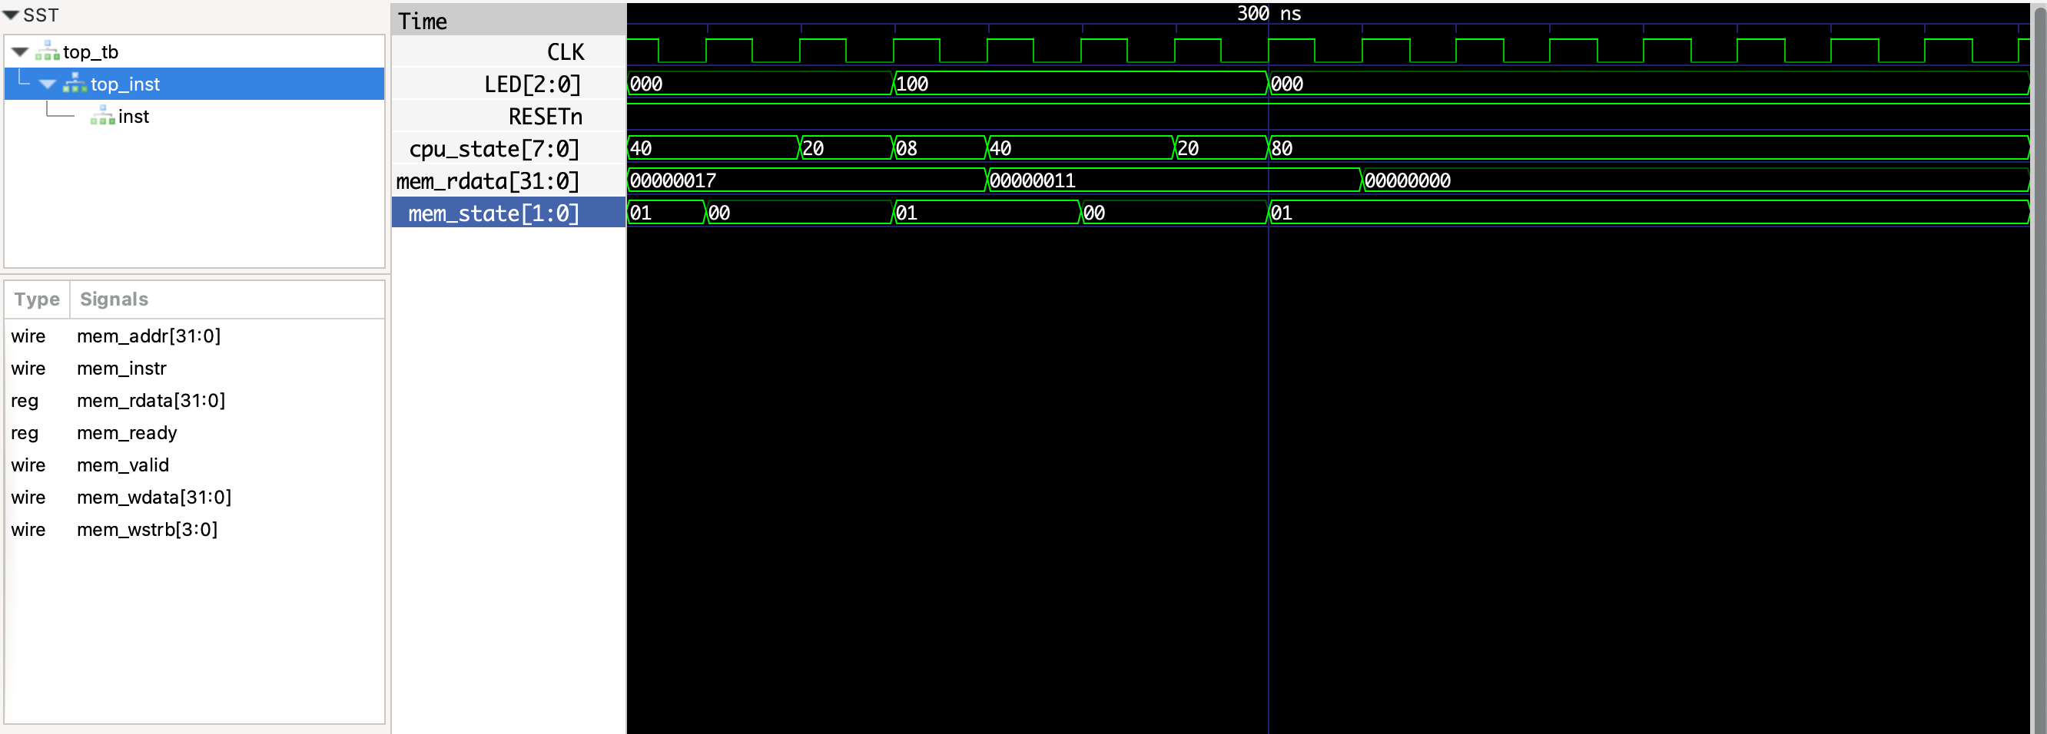Highlight the RESETn signal name
Screen dimensions: 2047x734
point(546,117)
